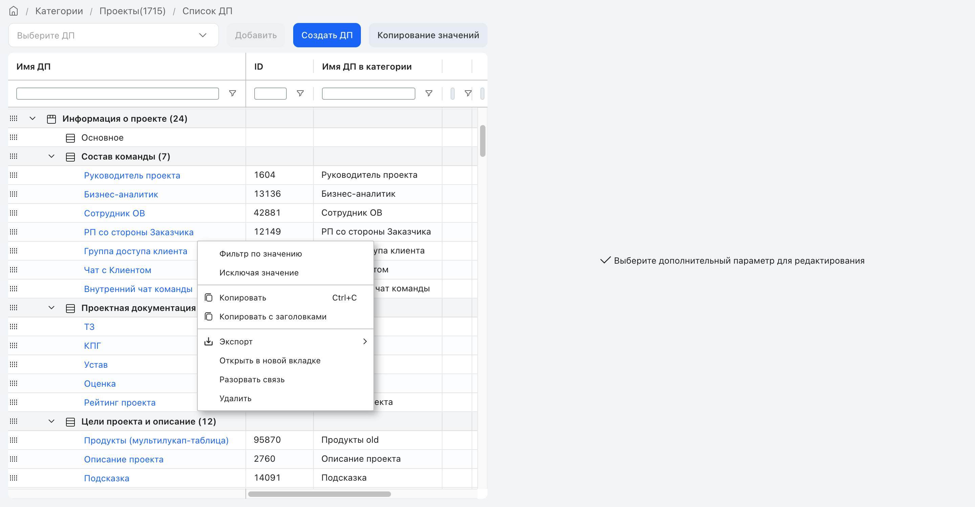Viewport: 975px width, 507px height.
Task: Click the drag handle of Оценка row
Action: pos(14,383)
